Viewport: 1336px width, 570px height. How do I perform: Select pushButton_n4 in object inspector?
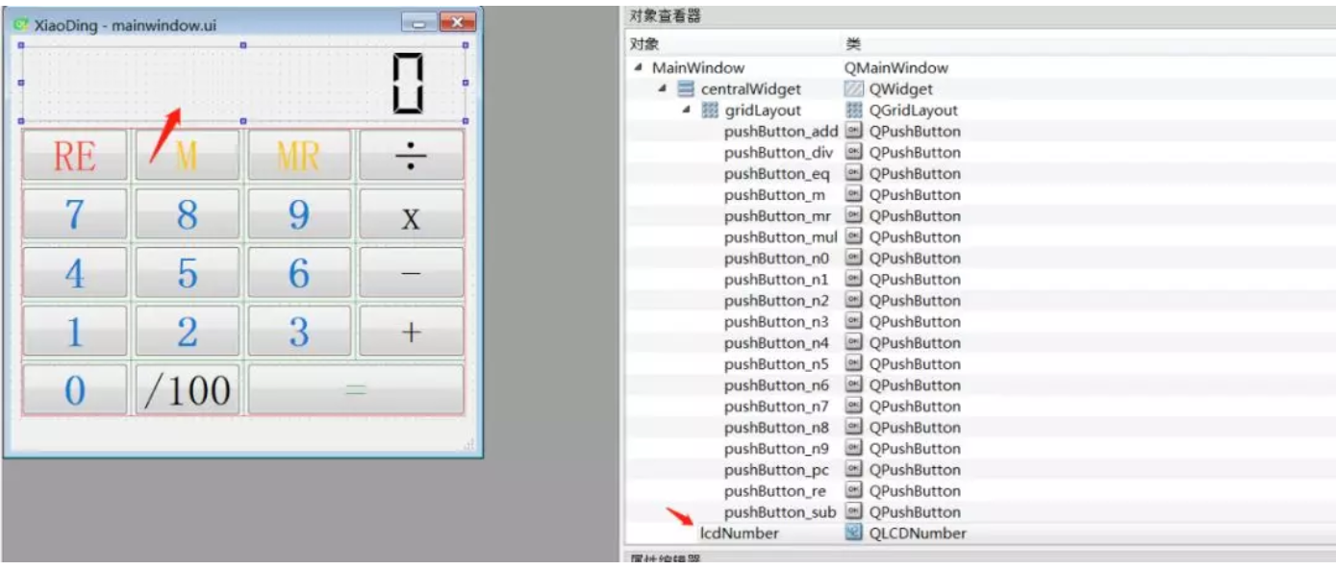(x=776, y=342)
